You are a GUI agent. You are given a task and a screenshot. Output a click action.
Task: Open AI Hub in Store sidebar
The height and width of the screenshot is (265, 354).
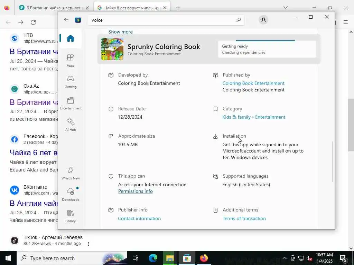coord(71,125)
